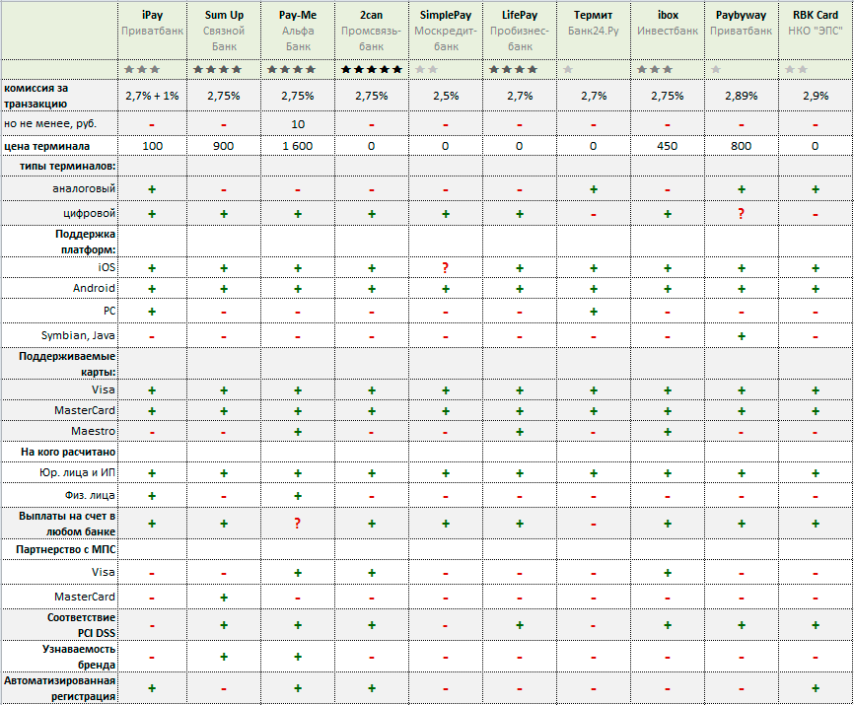The image size is (854, 705).
Task: Click the 'PC' row label
Action: click(x=109, y=311)
